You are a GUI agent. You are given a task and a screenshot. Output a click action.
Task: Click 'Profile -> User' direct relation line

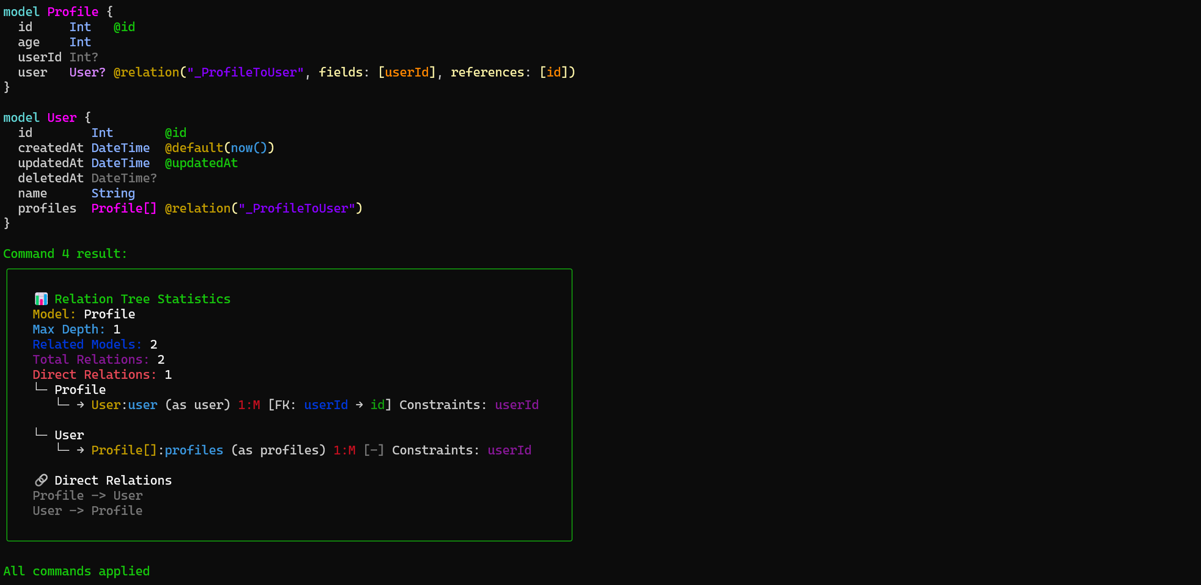87,495
